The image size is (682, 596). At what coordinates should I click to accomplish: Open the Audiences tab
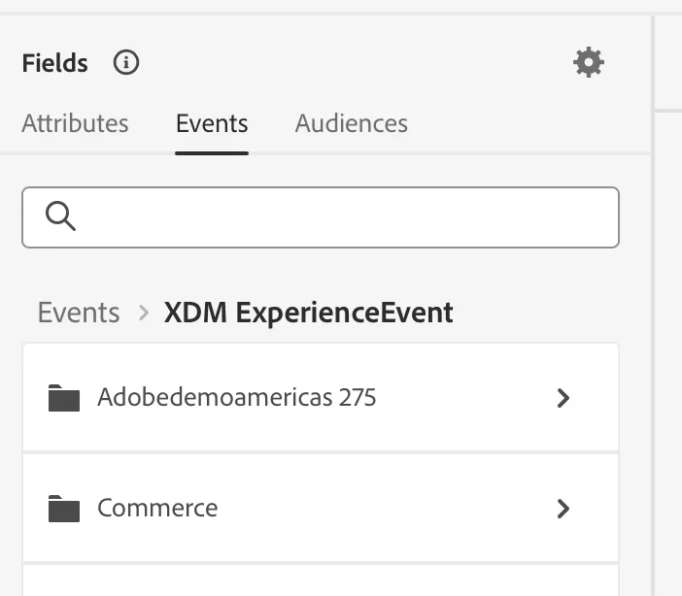(x=352, y=123)
